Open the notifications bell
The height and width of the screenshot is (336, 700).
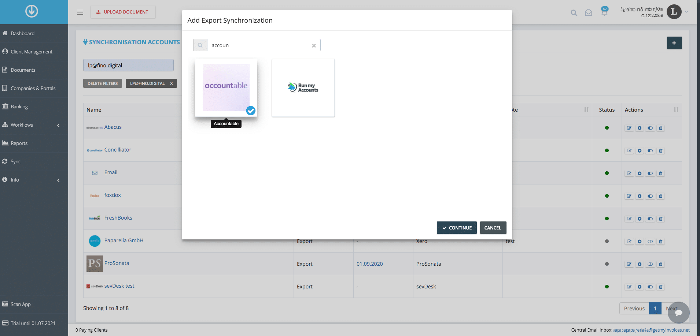[x=604, y=12]
